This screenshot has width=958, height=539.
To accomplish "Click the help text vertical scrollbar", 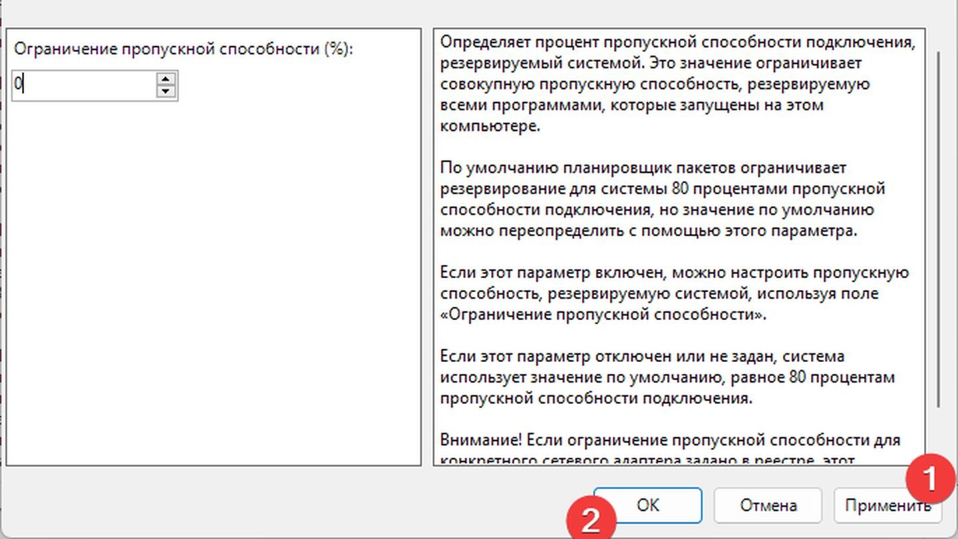I will (938, 230).
